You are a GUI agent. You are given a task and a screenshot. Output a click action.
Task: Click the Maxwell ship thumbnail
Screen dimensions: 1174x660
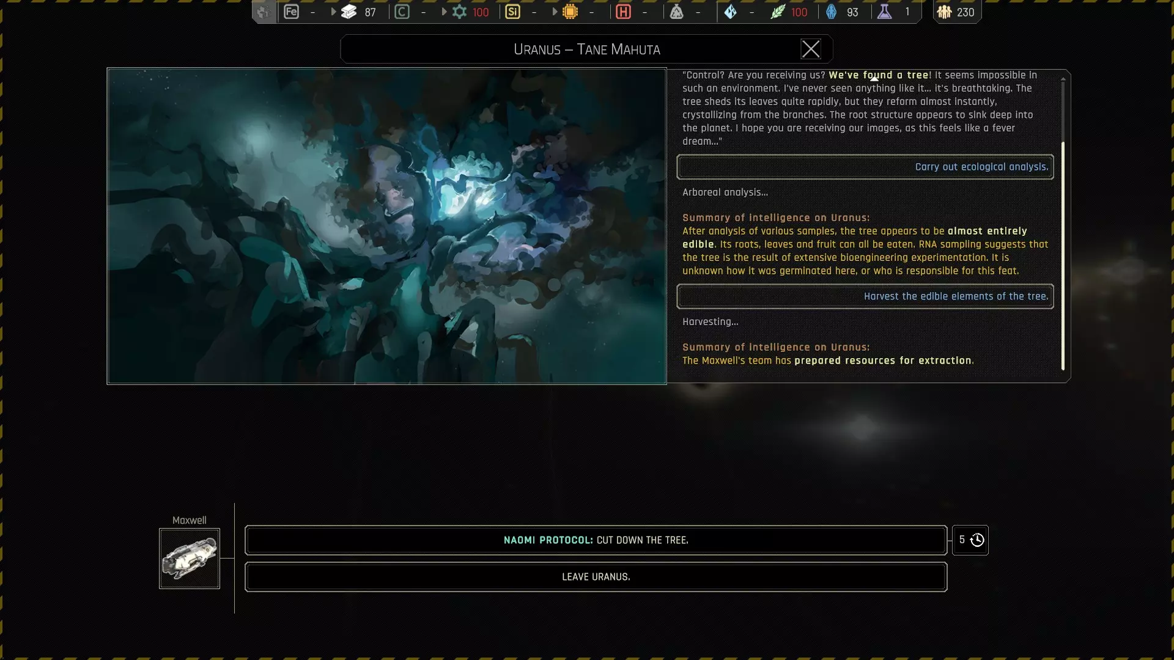point(190,559)
